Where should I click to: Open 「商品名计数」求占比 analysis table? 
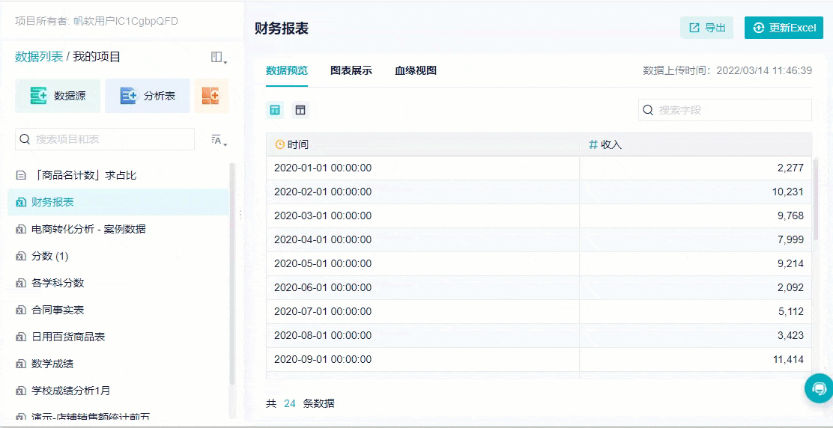click(118, 175)
